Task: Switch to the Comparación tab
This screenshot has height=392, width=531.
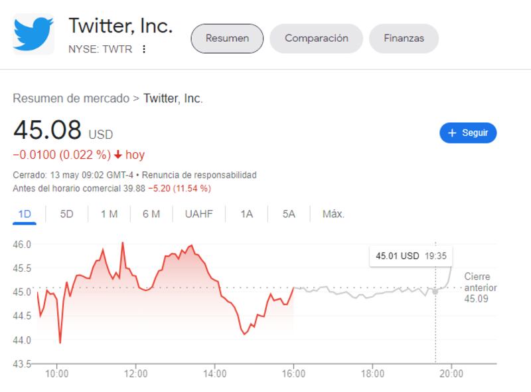Action: tap(316, 38)
